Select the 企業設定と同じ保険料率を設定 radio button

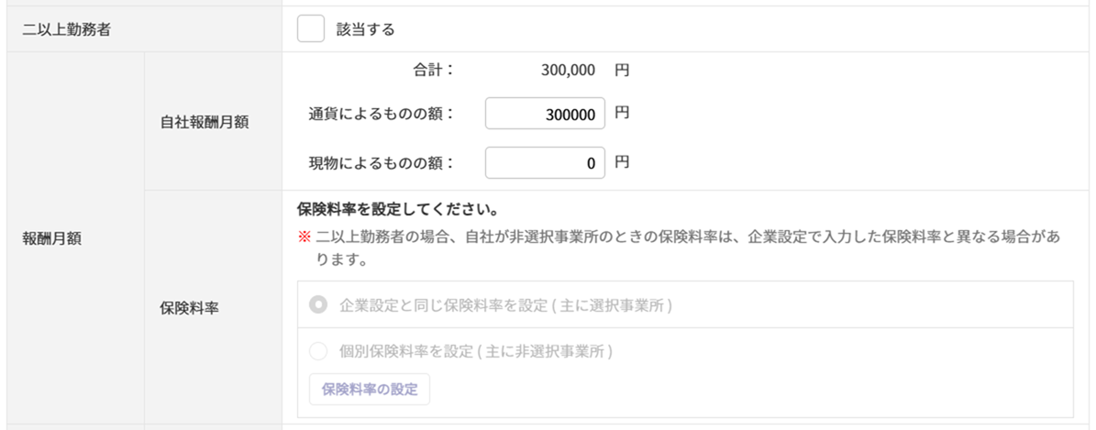(318, 304)
